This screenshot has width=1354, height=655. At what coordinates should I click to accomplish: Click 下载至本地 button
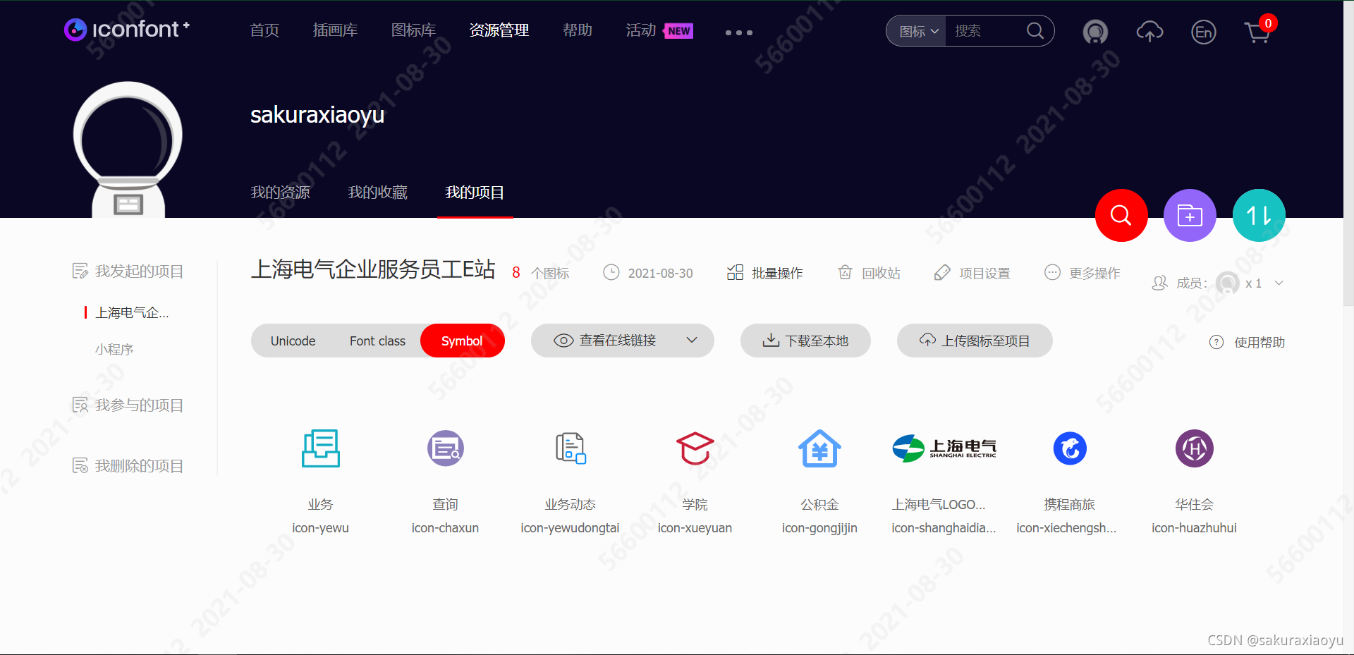[805, 341]
